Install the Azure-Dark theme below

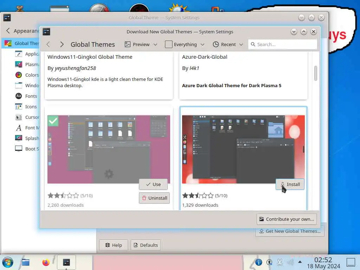click(x=290, y=184)
